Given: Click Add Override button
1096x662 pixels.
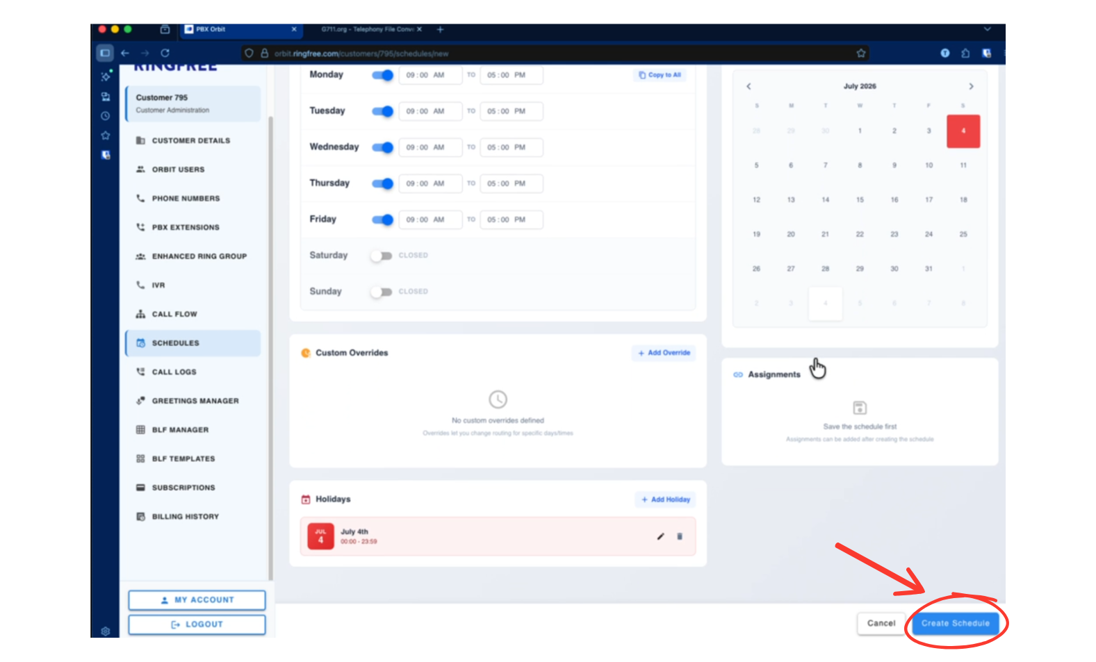Looking at the screenshot, I should pyautogui.click(x=664, y=353).
